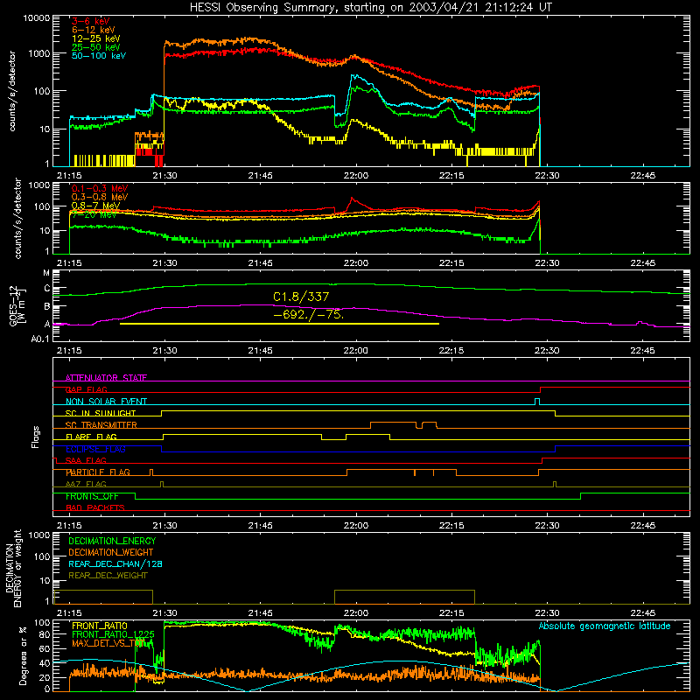This screenshot has height=700, width=700.
Task: Click the orange MAX_DET_VS_TOT legend label
Action: pyautogui.click(x=108, y=643)
